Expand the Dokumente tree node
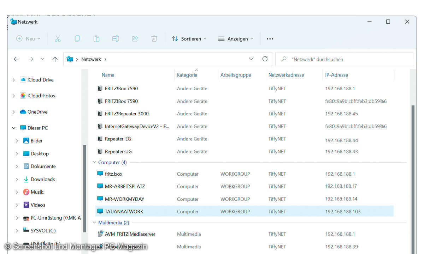The image size is (424, 254). coord(17,167)
